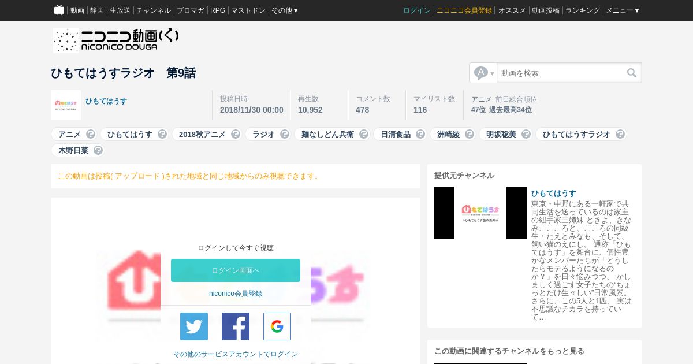This screenshot has width=693, height=364.
Task: Select the 麺なしどん兵衛 tag
Action: pyautogui.click(x=327, y=134)
